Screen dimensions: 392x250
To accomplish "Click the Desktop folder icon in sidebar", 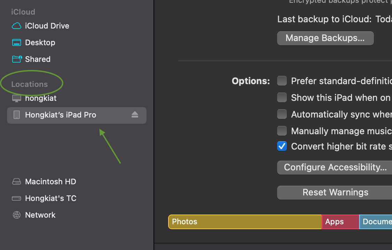I will [16, 42].
